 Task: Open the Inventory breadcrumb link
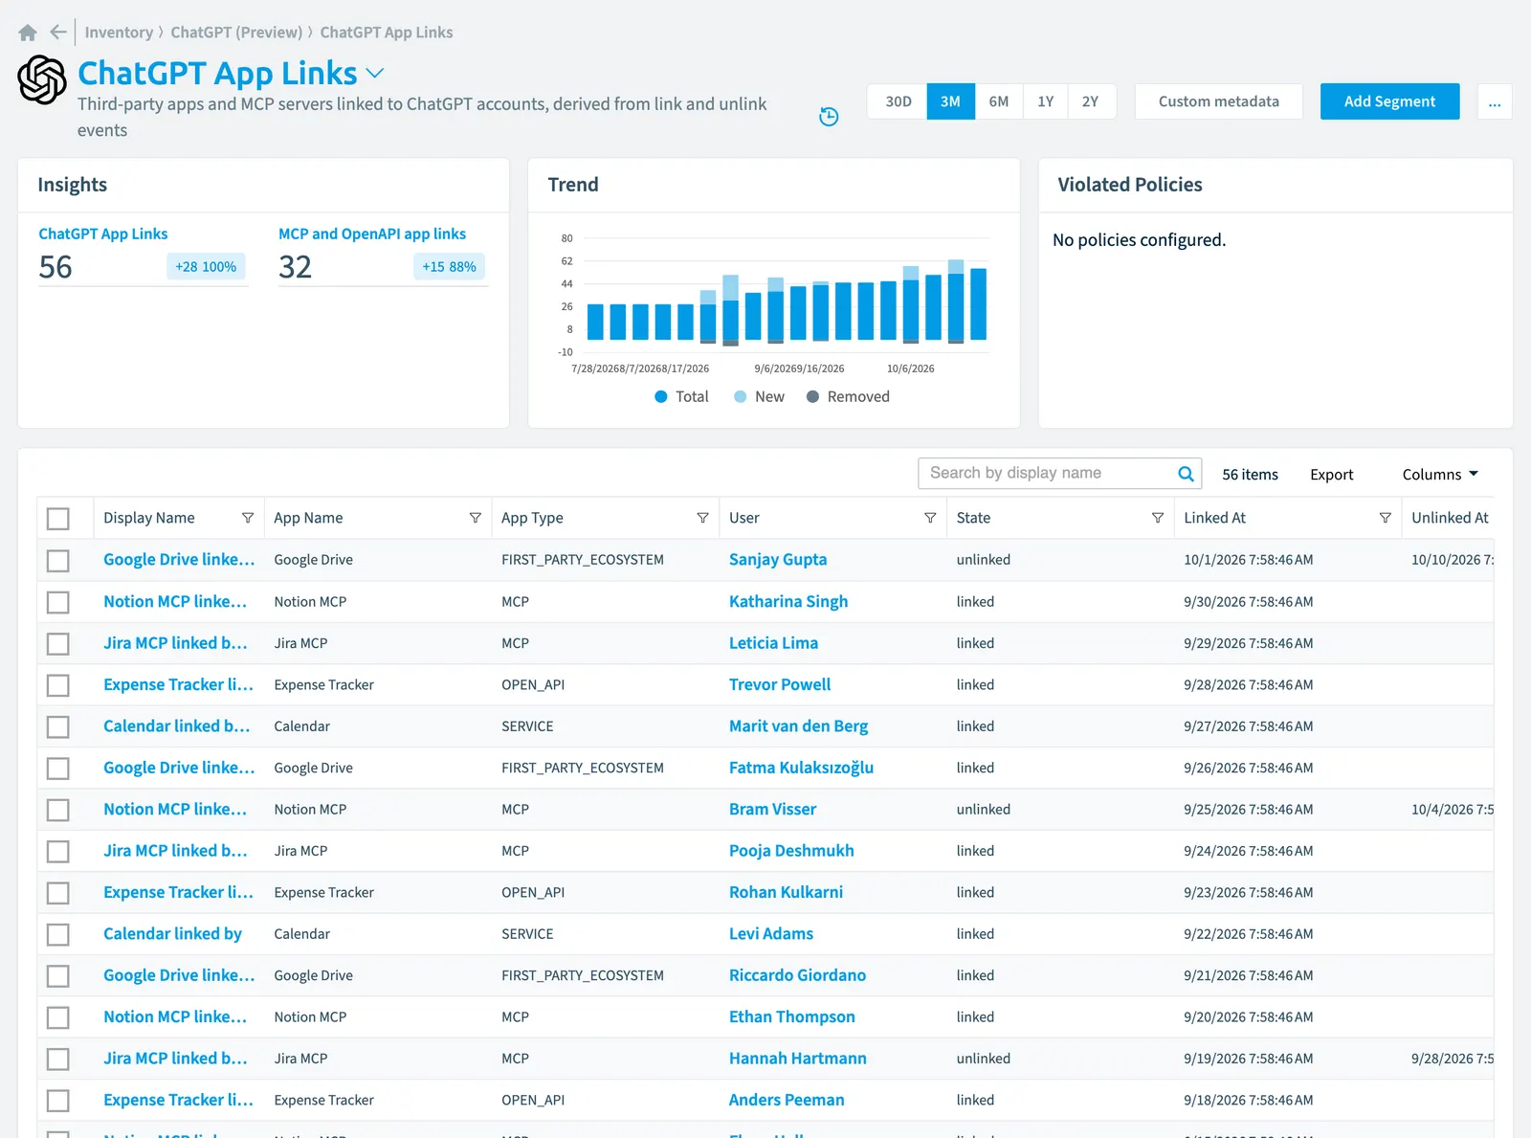119,33
